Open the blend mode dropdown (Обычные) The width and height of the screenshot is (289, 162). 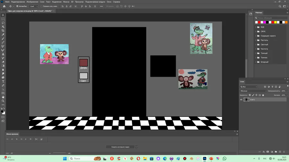click(253, 91)
